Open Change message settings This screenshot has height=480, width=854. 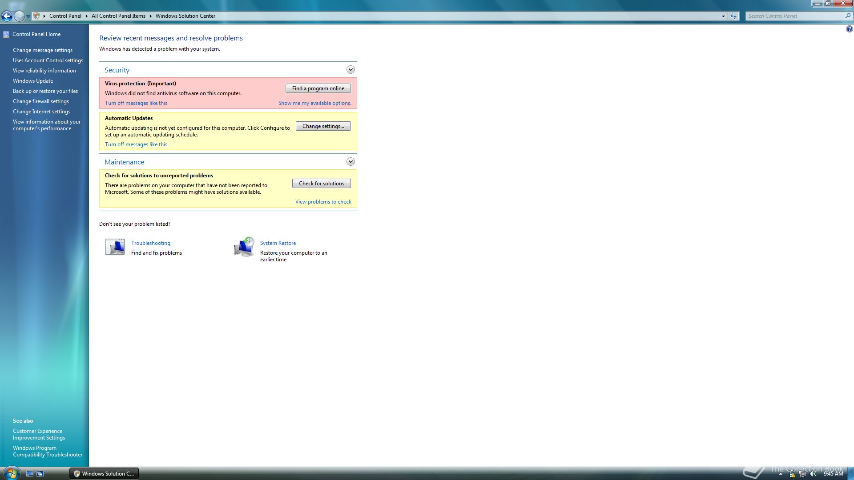[x=43, y=50]
